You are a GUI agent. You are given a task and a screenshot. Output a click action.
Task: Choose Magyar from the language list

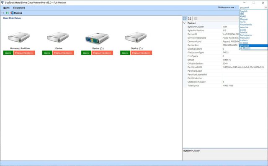click(253, 19)
